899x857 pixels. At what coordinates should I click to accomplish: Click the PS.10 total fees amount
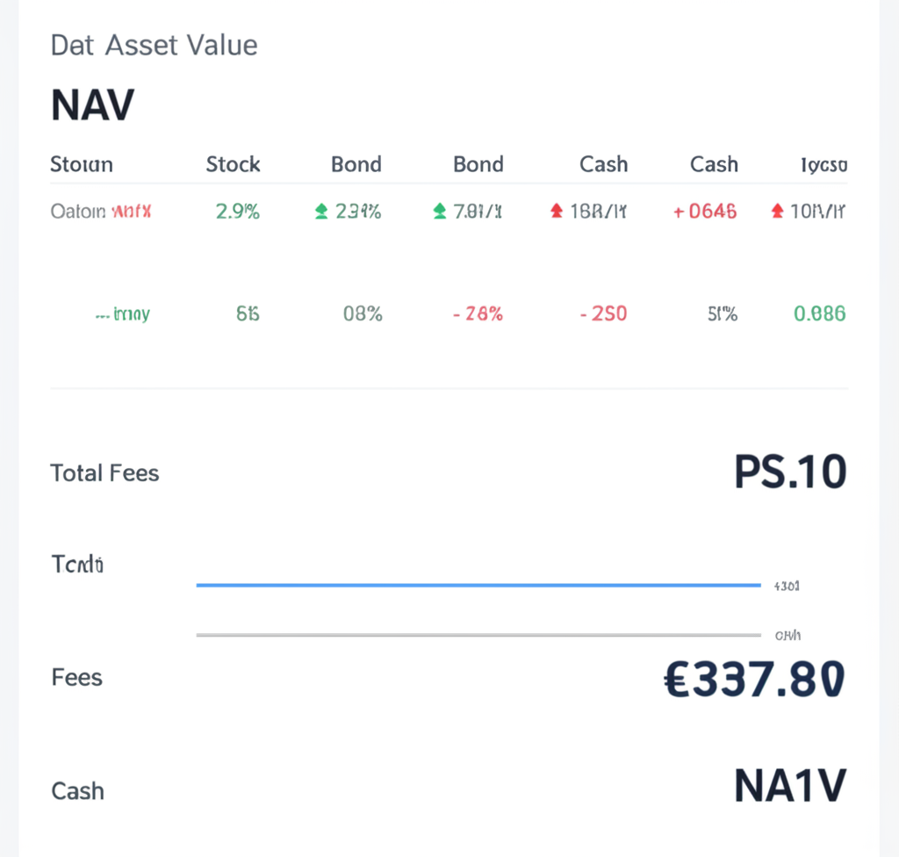[x=790, y=473]
